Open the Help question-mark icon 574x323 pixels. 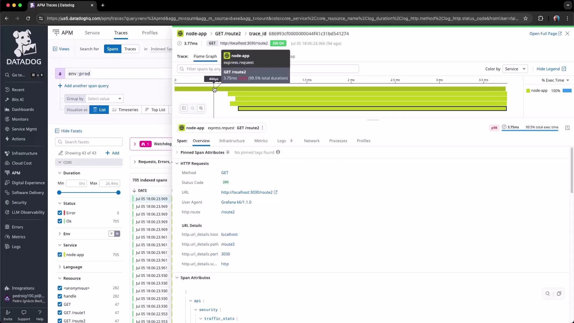pyautogui.click(x=40, y=312)
